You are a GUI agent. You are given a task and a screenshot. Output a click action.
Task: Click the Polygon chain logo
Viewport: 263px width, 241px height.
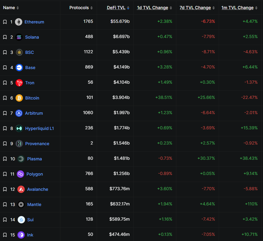(20, 174)
